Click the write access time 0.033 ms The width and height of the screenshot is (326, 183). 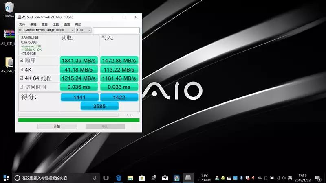pos(119,87)
